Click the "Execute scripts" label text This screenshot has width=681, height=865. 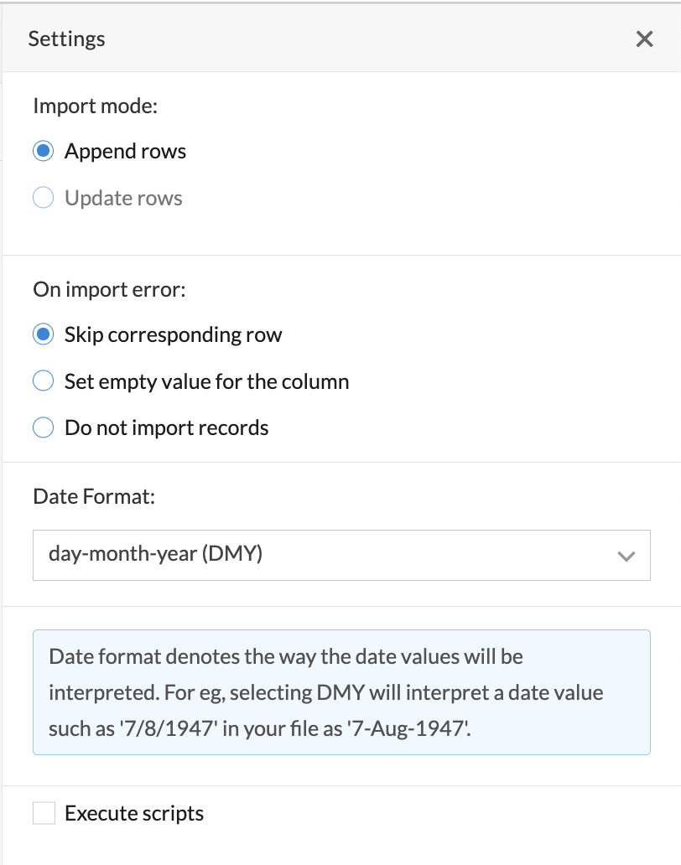[x=134, y=813]
